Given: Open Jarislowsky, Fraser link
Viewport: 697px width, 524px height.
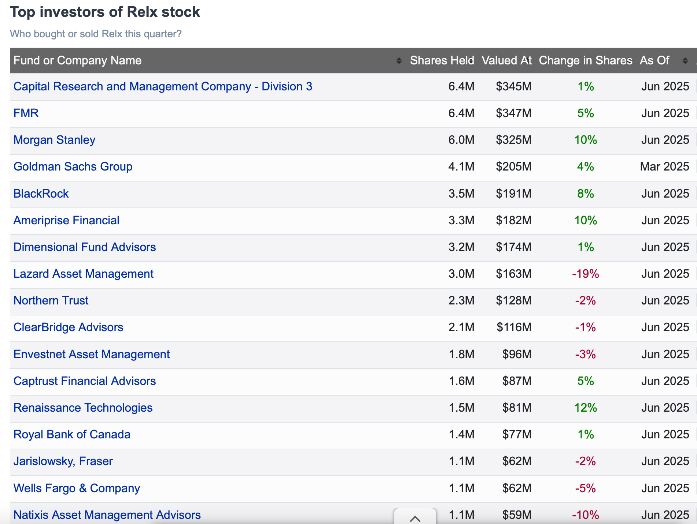Looking at the screenshot, I should tap(63, 461).
